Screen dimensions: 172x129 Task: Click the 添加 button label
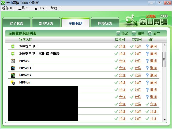125,33
